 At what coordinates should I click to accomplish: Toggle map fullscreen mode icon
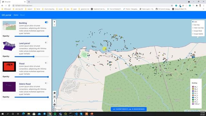point(54,97)
